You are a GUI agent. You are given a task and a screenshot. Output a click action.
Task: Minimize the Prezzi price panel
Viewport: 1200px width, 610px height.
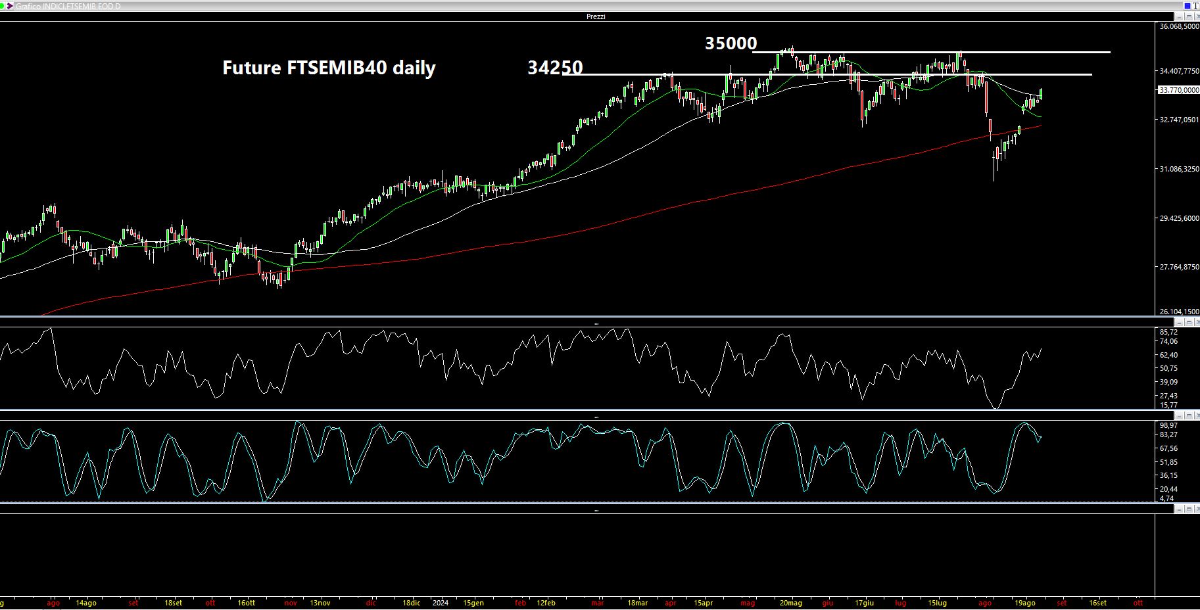tap(1180, 16)
